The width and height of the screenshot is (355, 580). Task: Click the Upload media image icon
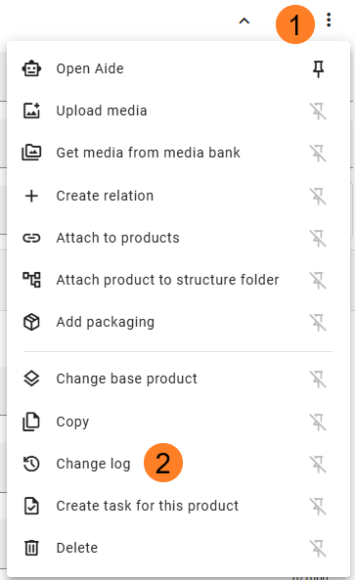point(32,111)
